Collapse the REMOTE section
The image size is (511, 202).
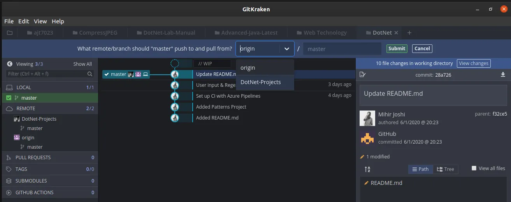click(x=50, y=109)
